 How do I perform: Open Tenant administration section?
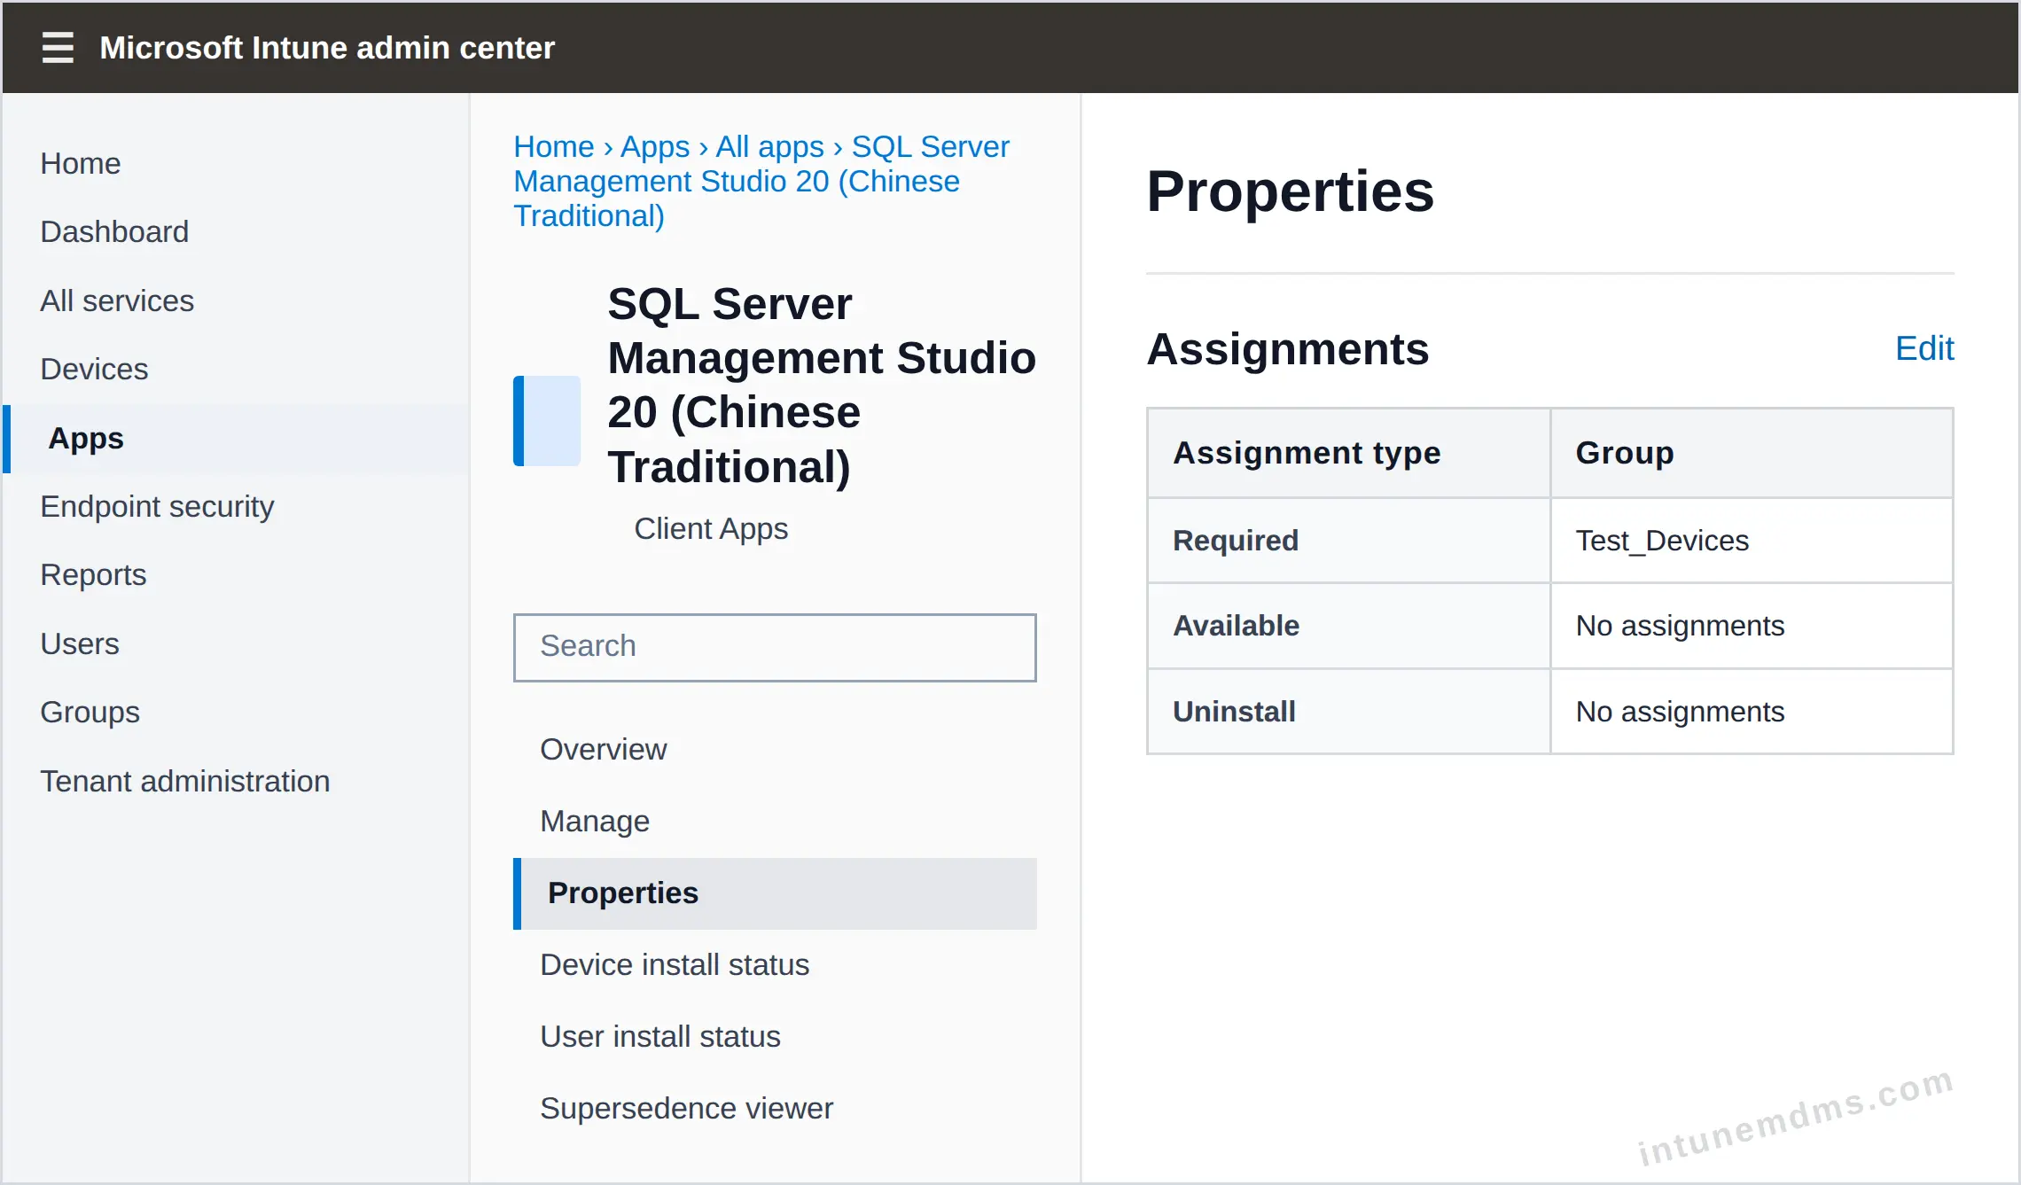tap(185, 781)
